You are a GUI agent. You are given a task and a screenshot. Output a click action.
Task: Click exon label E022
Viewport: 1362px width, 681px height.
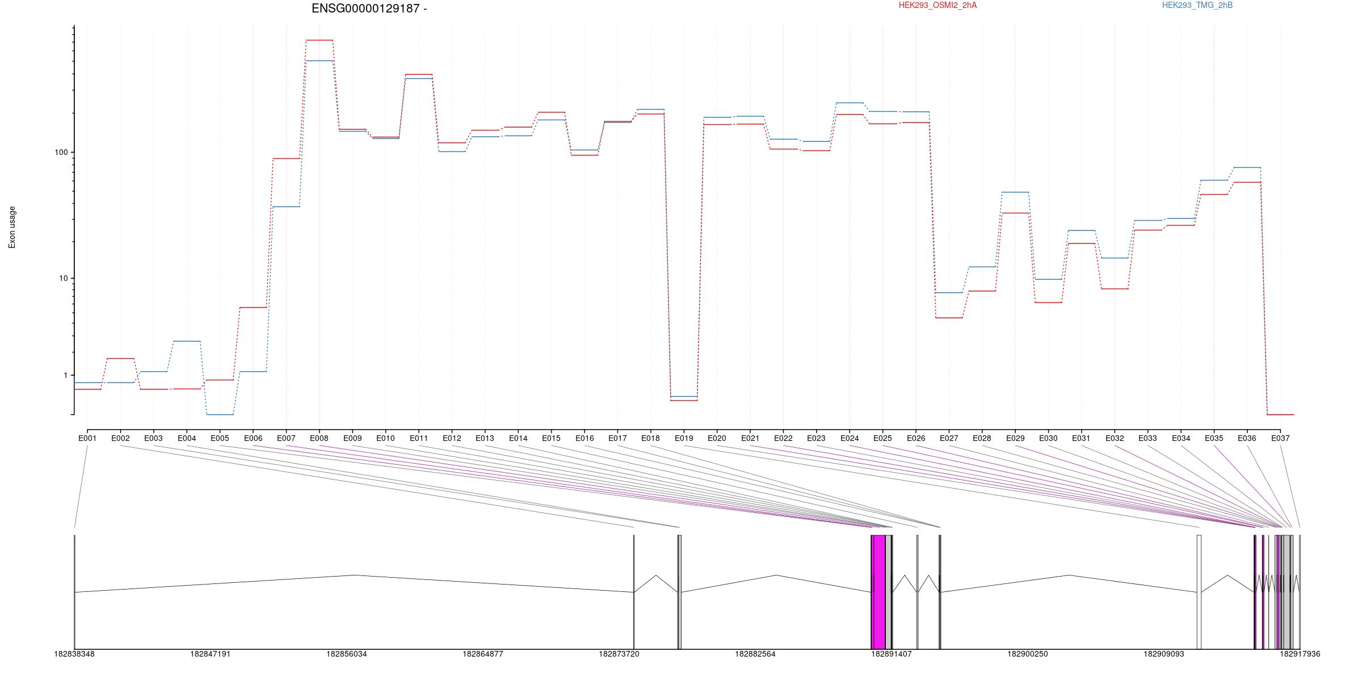pyautogui.click(x=783, y=438)
